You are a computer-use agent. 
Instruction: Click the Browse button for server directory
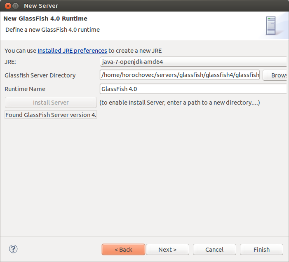(275, 75)
